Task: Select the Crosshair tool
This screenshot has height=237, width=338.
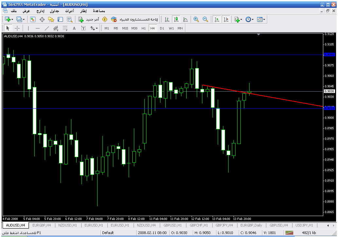Action: coord(17,28)
